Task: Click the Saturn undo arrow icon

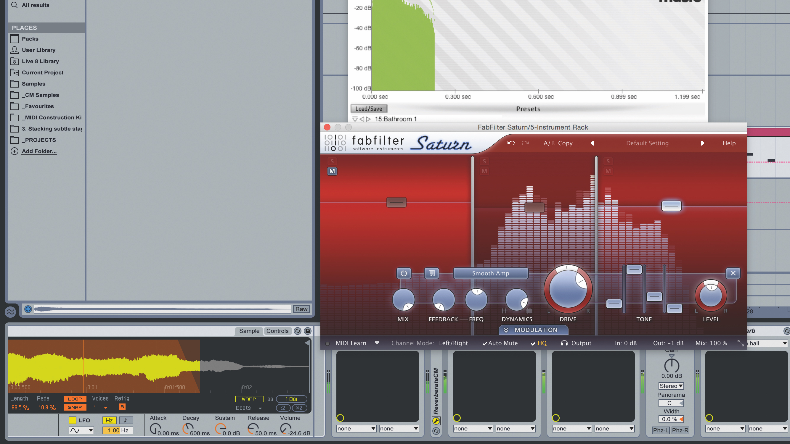Action: (x=510, y=143)
